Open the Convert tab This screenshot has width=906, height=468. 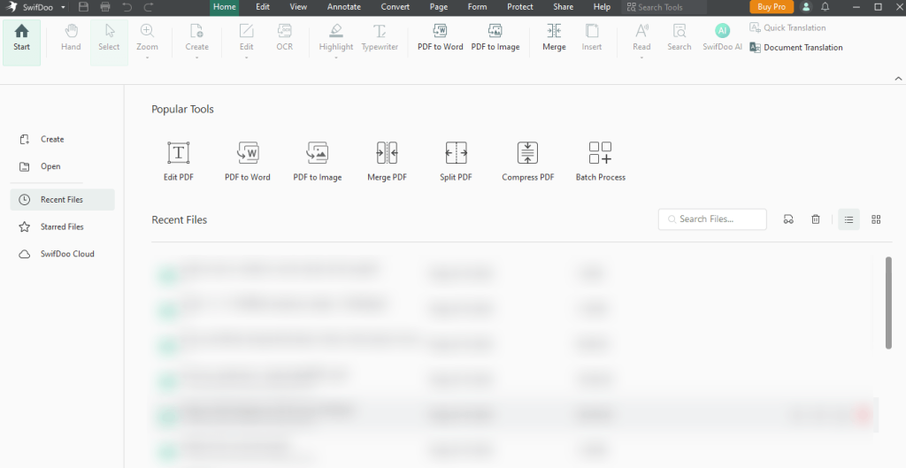[395, 7]
